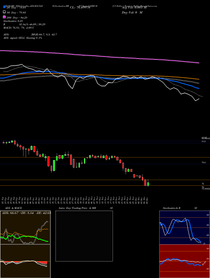Click the 'ADX: 66.67 +DY: 8.54 -DY: 42.63' readout
210x278 pixels.
coord(26,213)
